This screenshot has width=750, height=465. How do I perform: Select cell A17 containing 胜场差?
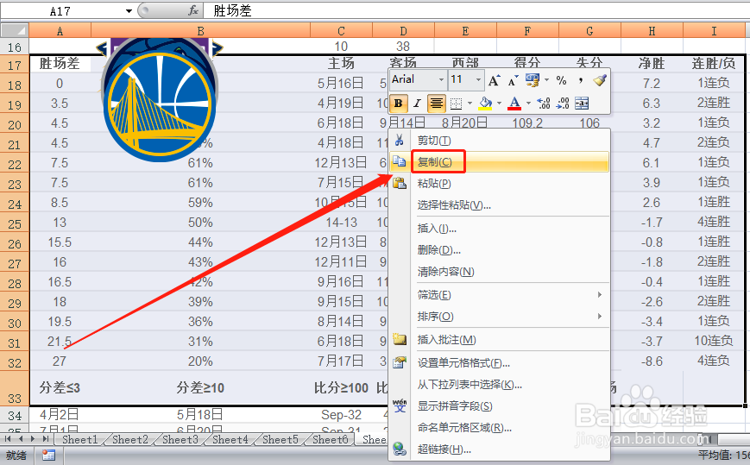click(x=60, y=63)
